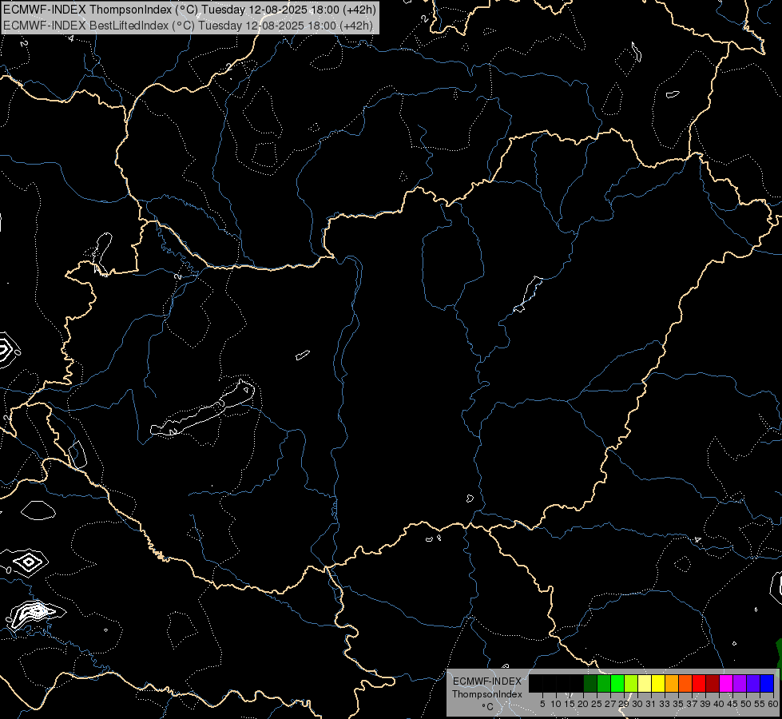Click the legend scale value '40'
The image size is (782, 719).
click(719, 704)
